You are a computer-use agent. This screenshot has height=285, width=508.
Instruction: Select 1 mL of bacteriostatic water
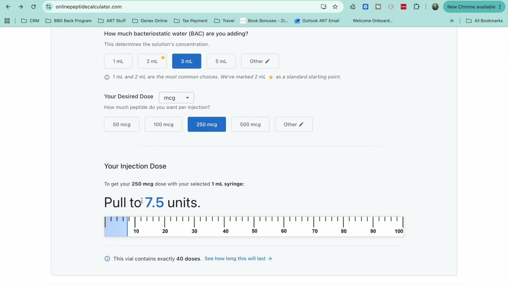[x=118, y=61]
